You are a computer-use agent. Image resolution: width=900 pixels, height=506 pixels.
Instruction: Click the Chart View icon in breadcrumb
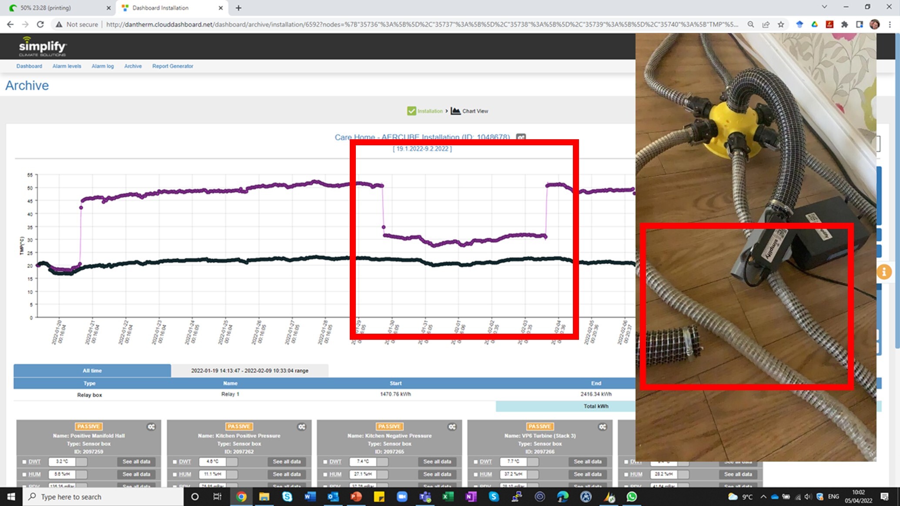pyautogui.click(x=455, y=111)
